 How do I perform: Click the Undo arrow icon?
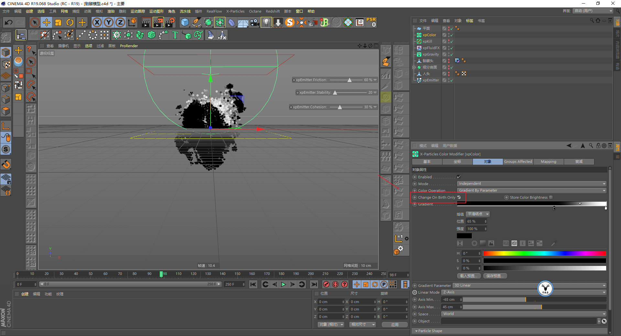(x=9, y=22)
